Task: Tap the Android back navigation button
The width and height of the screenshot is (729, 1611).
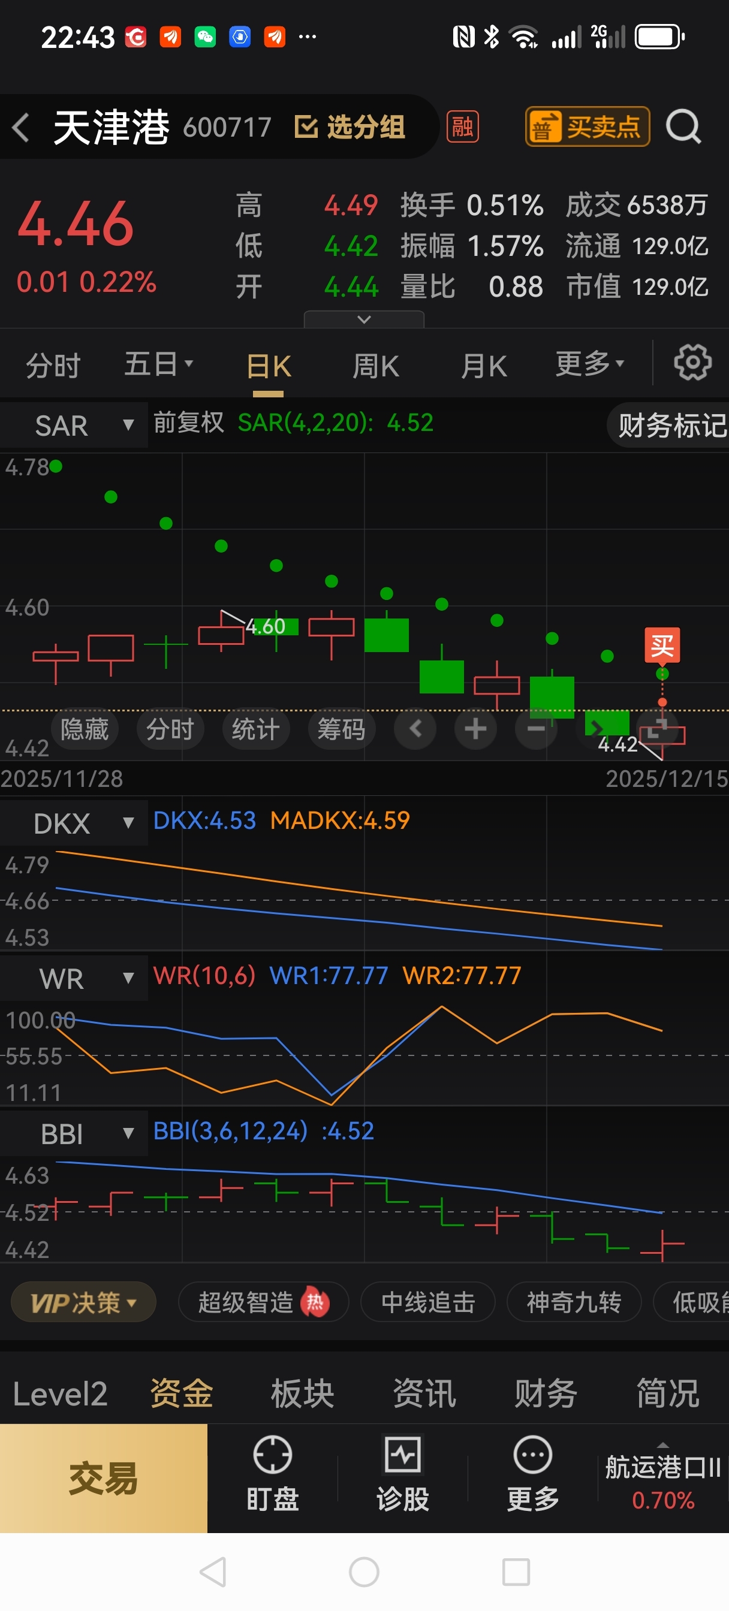Action: click(212, 1571)
